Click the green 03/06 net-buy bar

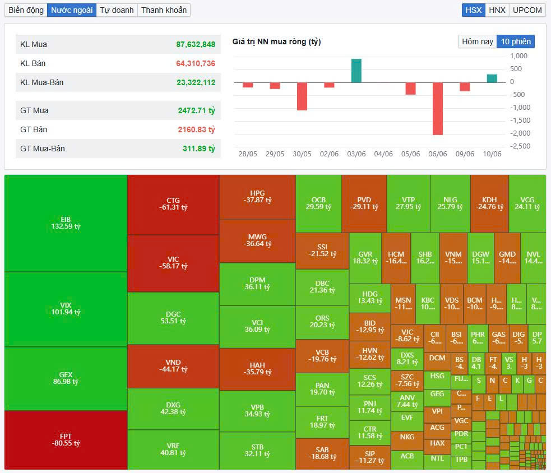pos(356,71)
